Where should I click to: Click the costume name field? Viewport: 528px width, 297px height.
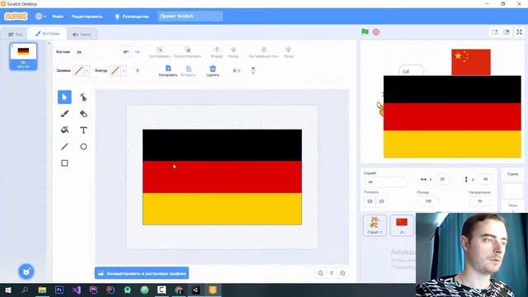click(x=96, y=52)
